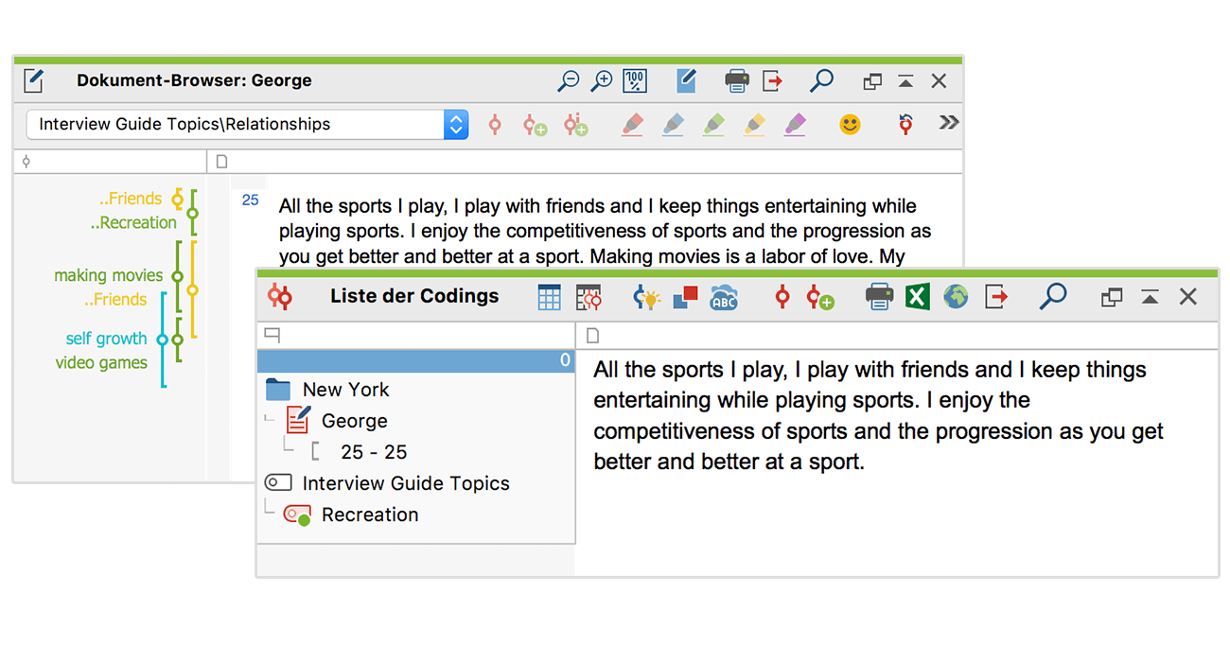Click the Dokument-Browser window title icon
Image resolution: width=1230 pixels, height=662 pixels.
click(33, 80)
